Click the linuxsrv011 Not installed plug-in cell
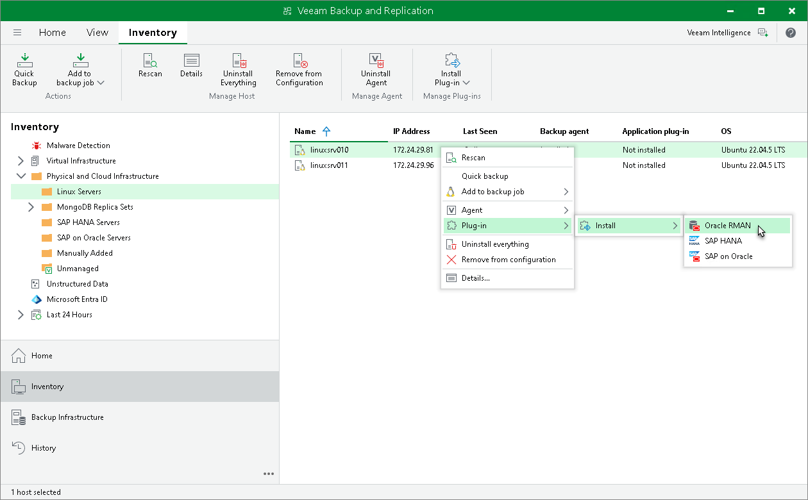The image size is (808, 500). (644, 165)
